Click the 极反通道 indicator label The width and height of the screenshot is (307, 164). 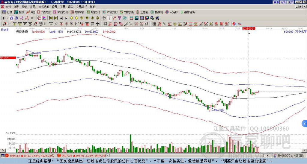(22, 31)
